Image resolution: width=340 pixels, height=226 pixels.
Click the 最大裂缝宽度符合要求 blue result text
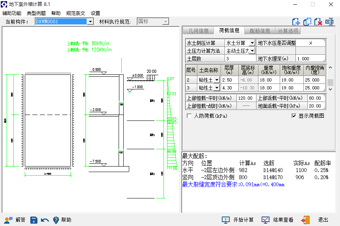point(233,184)
